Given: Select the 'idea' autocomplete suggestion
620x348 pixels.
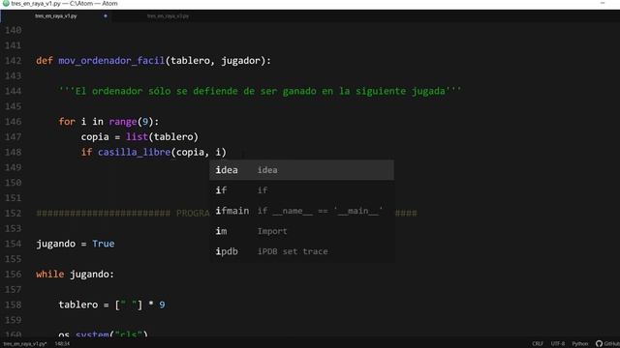Looking at the screenshot, I should pyautogui.click(x=301, y=170).
